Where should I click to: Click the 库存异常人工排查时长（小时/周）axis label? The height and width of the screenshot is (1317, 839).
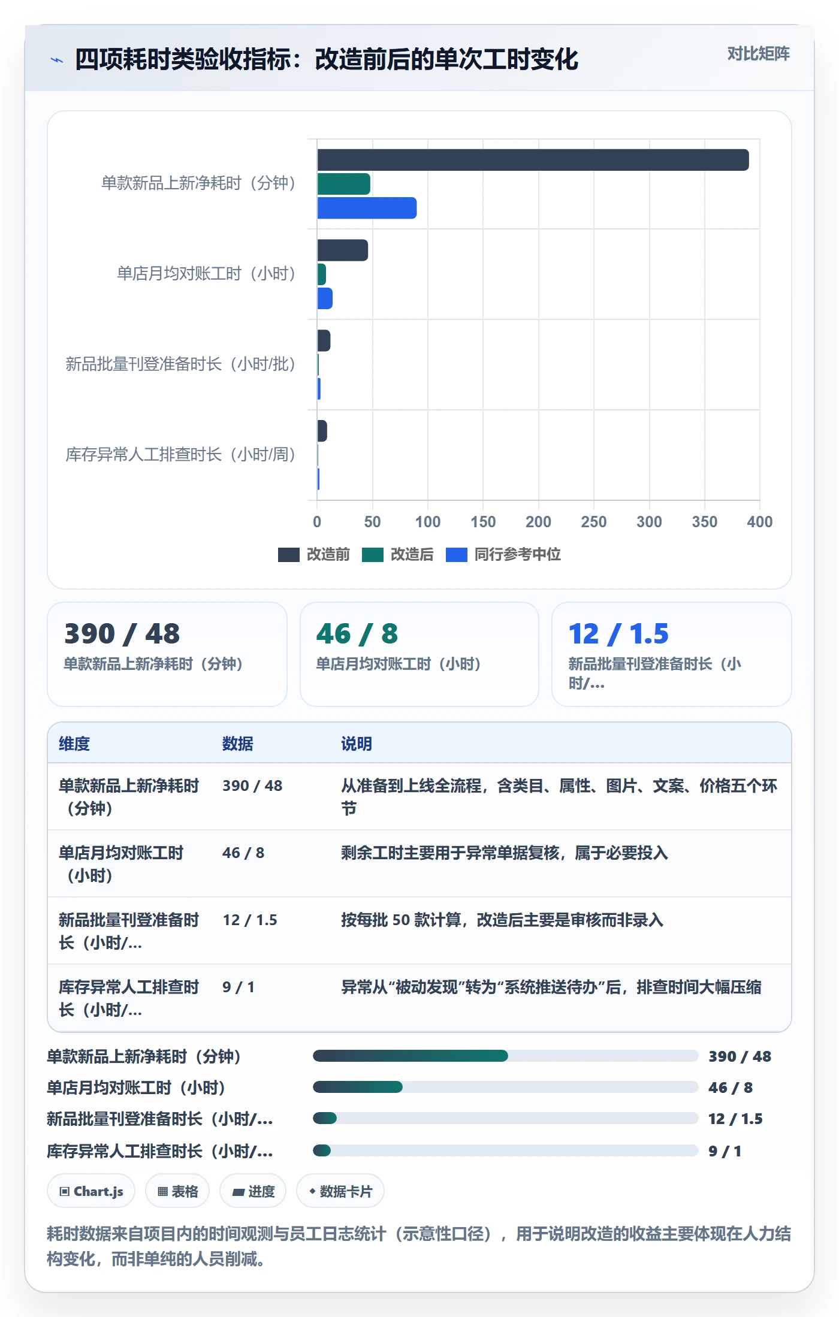pyautogui.click(x=180, y=455)
